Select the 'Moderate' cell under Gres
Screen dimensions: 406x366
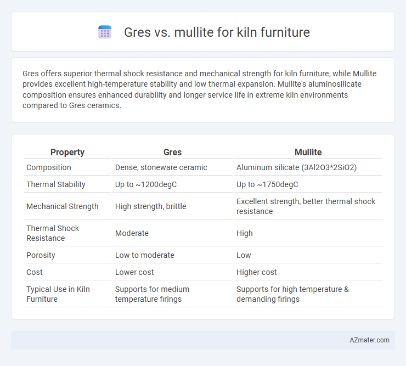(132, 233)
